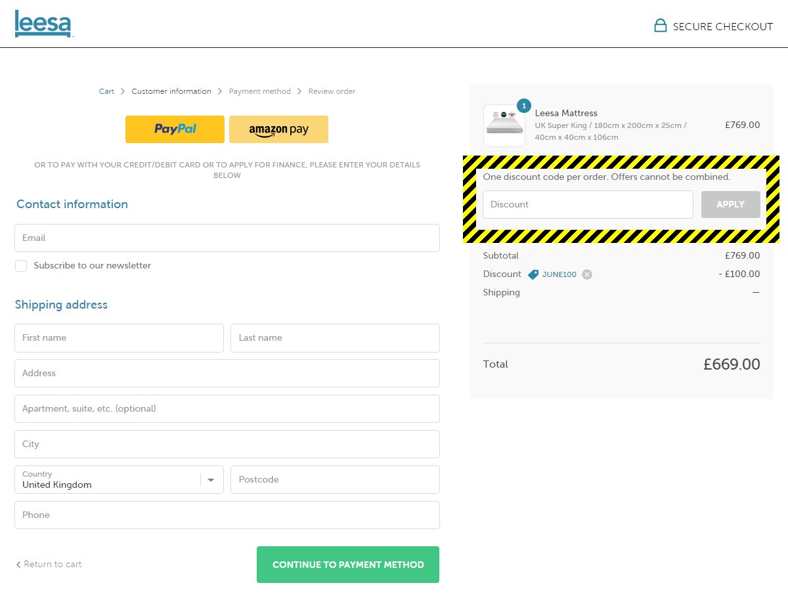Click the Subtotal label
This screenshot has height=604, width=788.
click(x=500, y=256)
